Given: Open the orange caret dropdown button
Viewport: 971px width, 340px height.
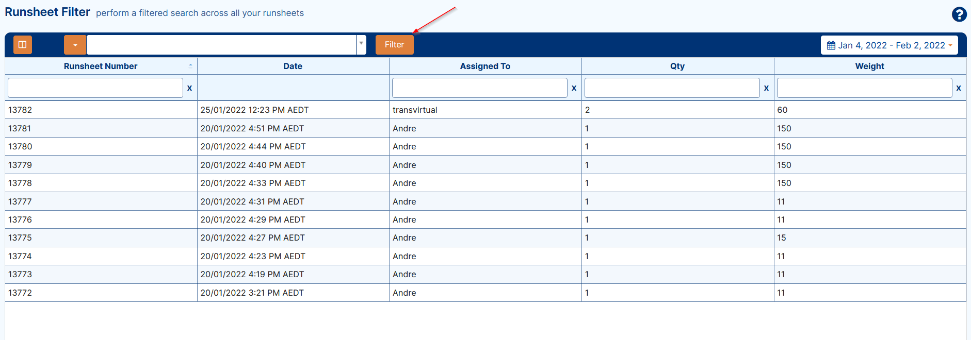Looking at the screenshot, I should coord(75,45).
